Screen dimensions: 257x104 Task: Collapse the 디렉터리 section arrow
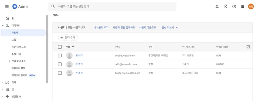tap(3, 26)
